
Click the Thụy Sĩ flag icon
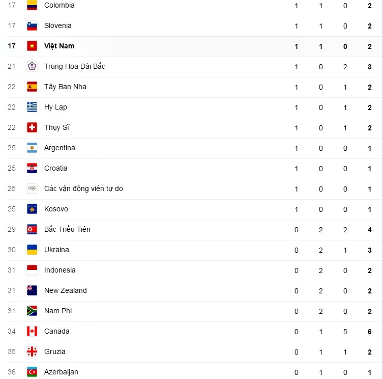coord(32,128)
